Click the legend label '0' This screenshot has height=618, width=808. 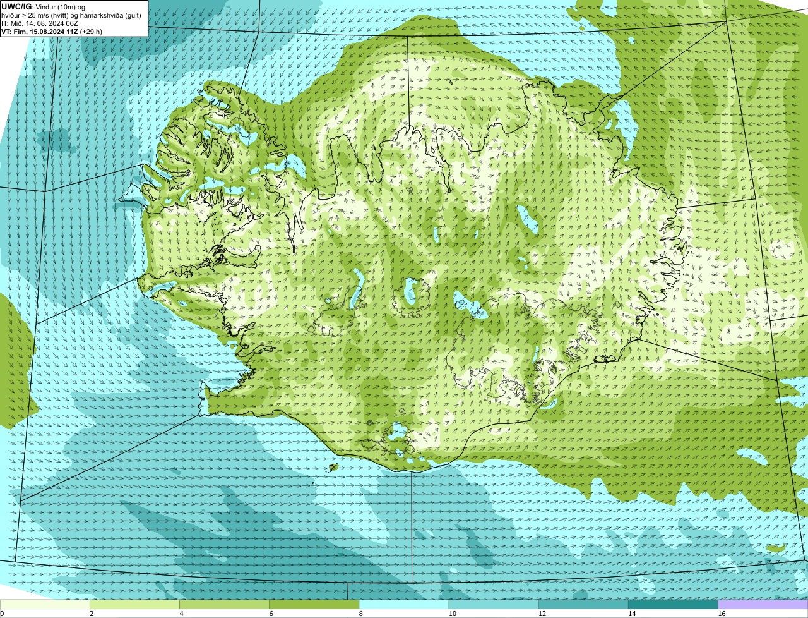(x=2, y=614)
